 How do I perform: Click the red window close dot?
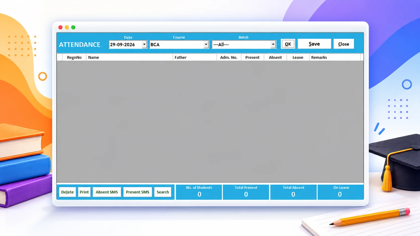(x=61, y=27)
